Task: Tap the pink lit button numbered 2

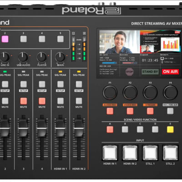Action: coord(5,39)
